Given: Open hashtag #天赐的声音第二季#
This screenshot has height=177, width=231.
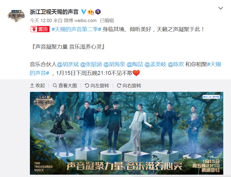Looking at the screenshot, I should [77, 29].
